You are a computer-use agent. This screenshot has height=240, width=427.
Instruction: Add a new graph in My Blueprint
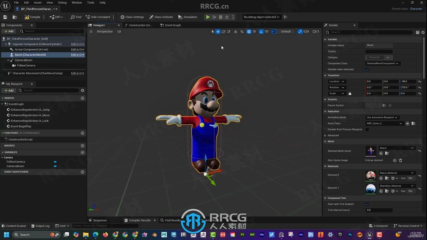click(82, 98)
